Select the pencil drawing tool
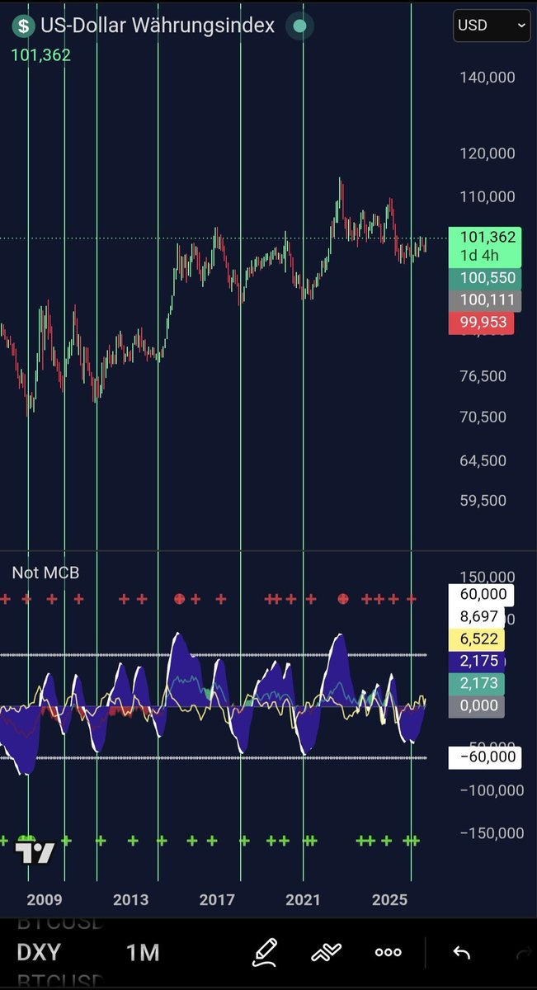Screen dimensions: 537x990 265,952
